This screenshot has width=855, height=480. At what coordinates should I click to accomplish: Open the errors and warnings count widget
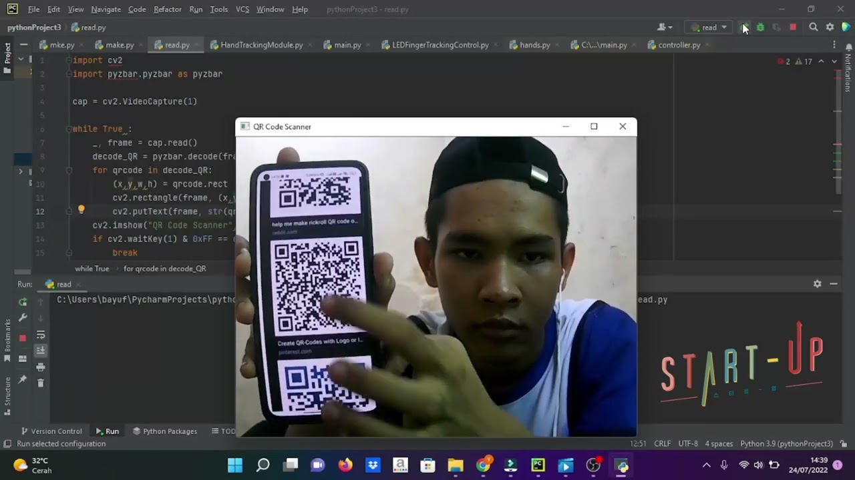point(795,61)
